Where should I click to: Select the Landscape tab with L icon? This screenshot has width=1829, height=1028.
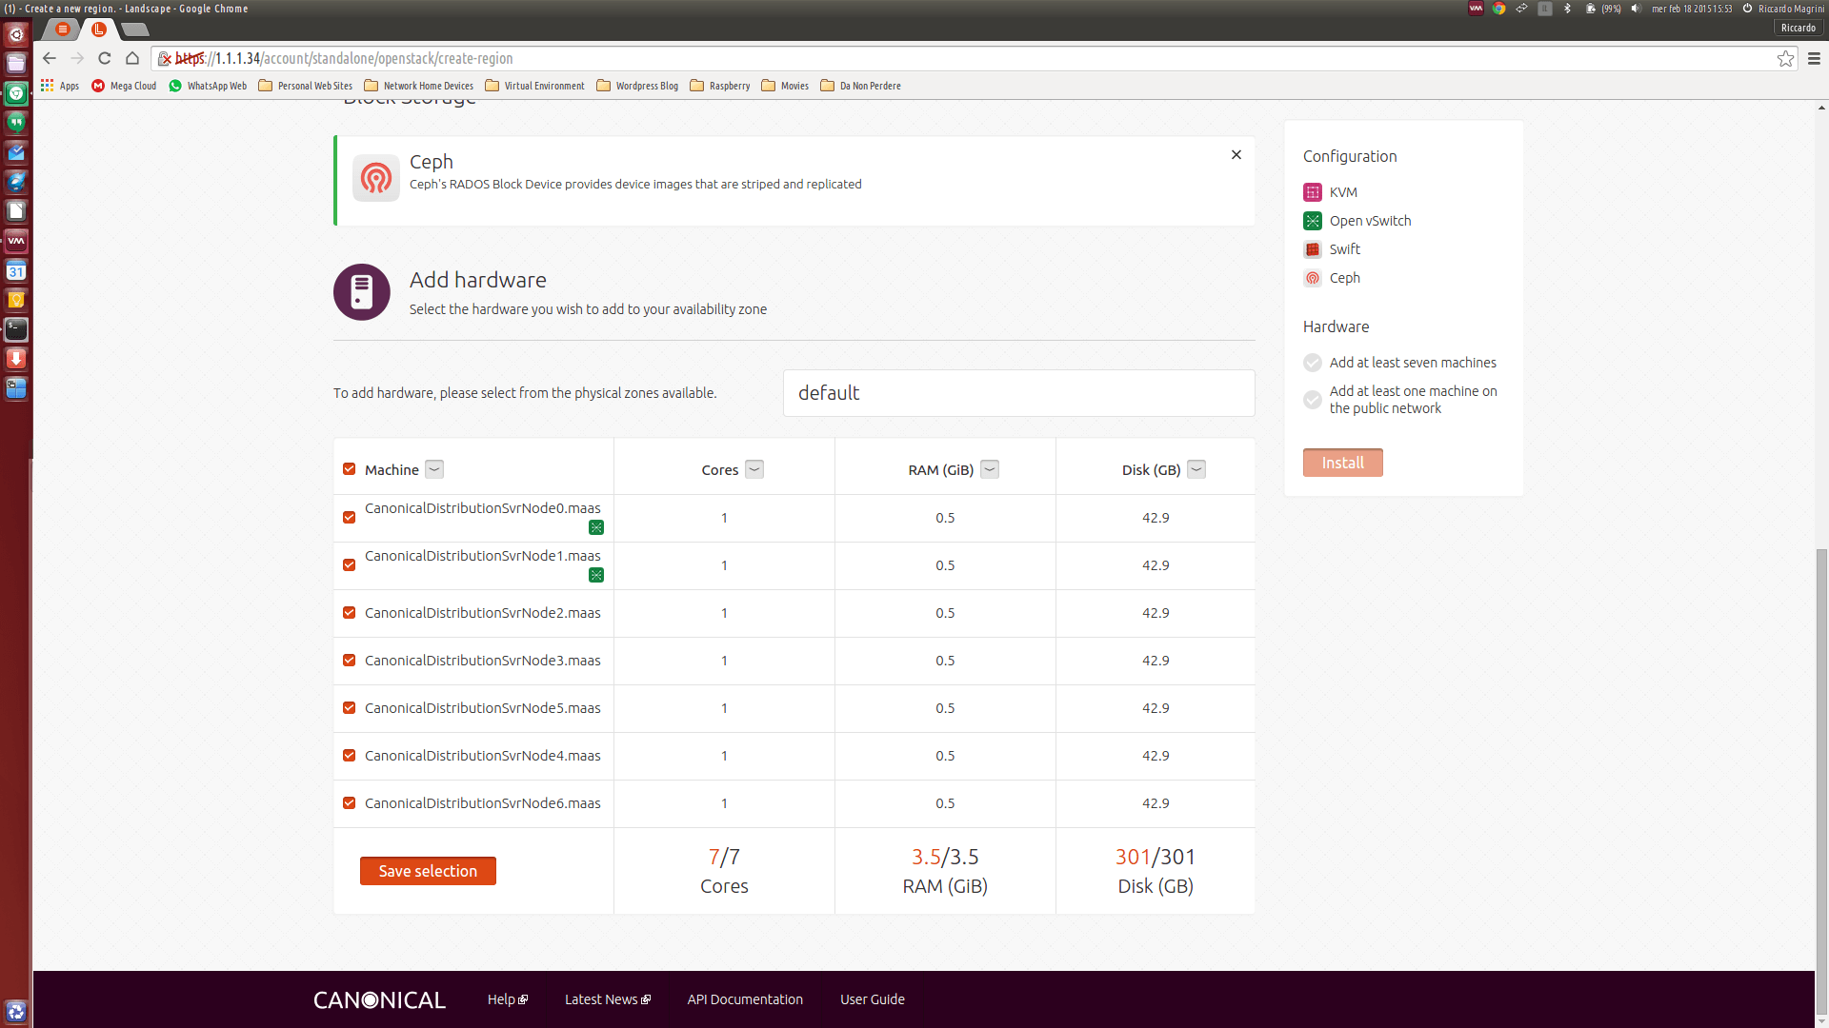point(99,30)
